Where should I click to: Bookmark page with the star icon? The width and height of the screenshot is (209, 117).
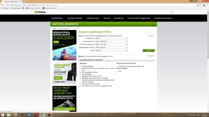[200, 5]
